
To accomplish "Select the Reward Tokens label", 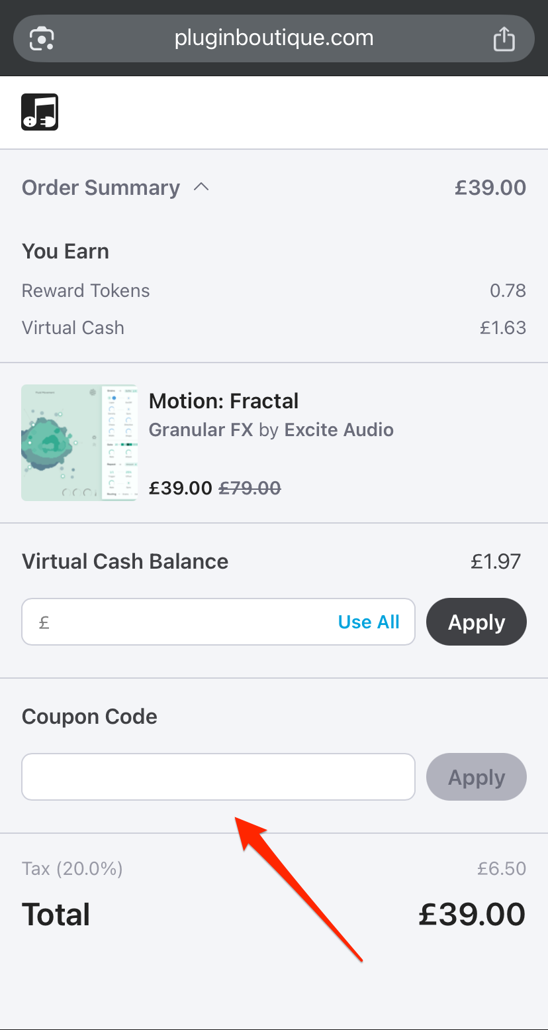I will pos(85,291).
